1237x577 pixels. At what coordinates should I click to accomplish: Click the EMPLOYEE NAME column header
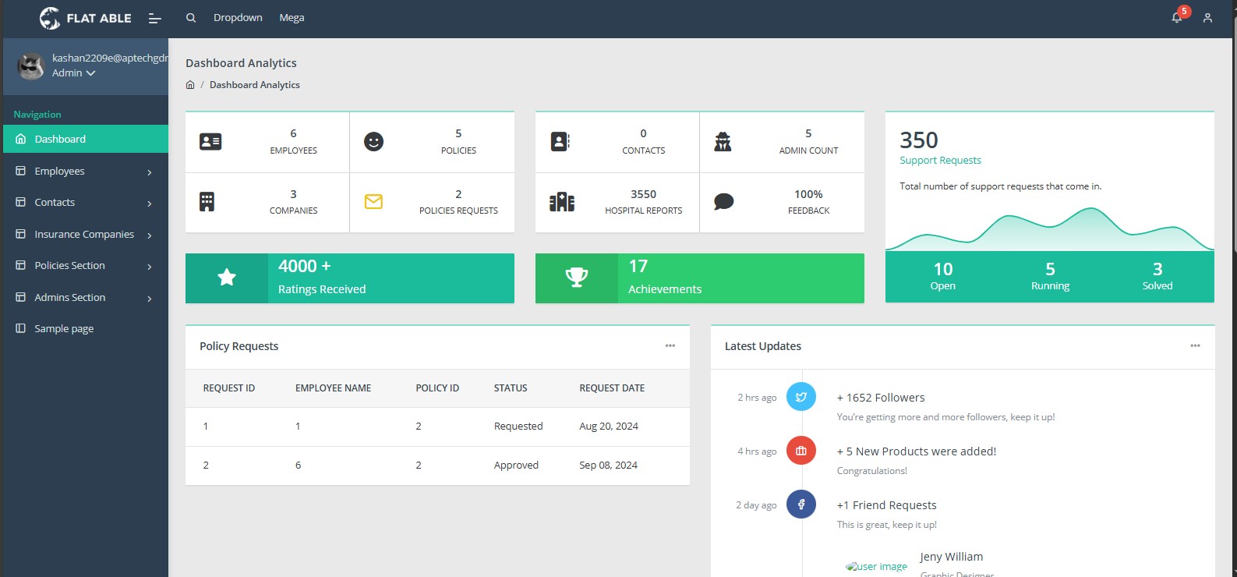(x=333, y=388)
